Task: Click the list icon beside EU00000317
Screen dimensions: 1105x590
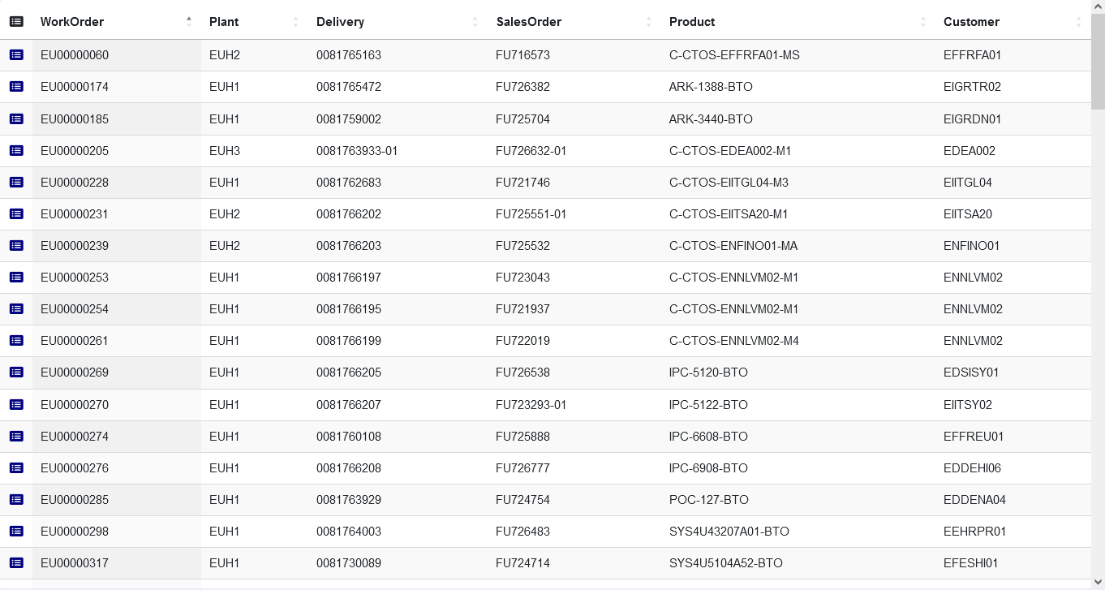Action: pyautogui.click(x=16, y=563)
